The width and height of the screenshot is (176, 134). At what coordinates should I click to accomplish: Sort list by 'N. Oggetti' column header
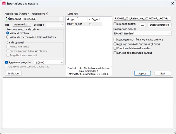pyautogui.click(x=94, y=19)
